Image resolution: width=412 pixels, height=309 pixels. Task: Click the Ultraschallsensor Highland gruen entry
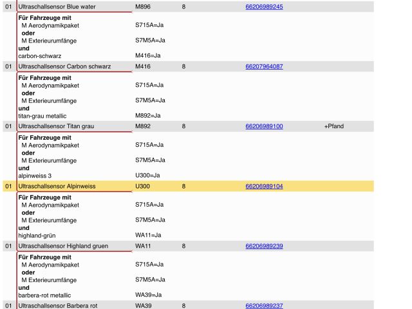pos(63,246)
